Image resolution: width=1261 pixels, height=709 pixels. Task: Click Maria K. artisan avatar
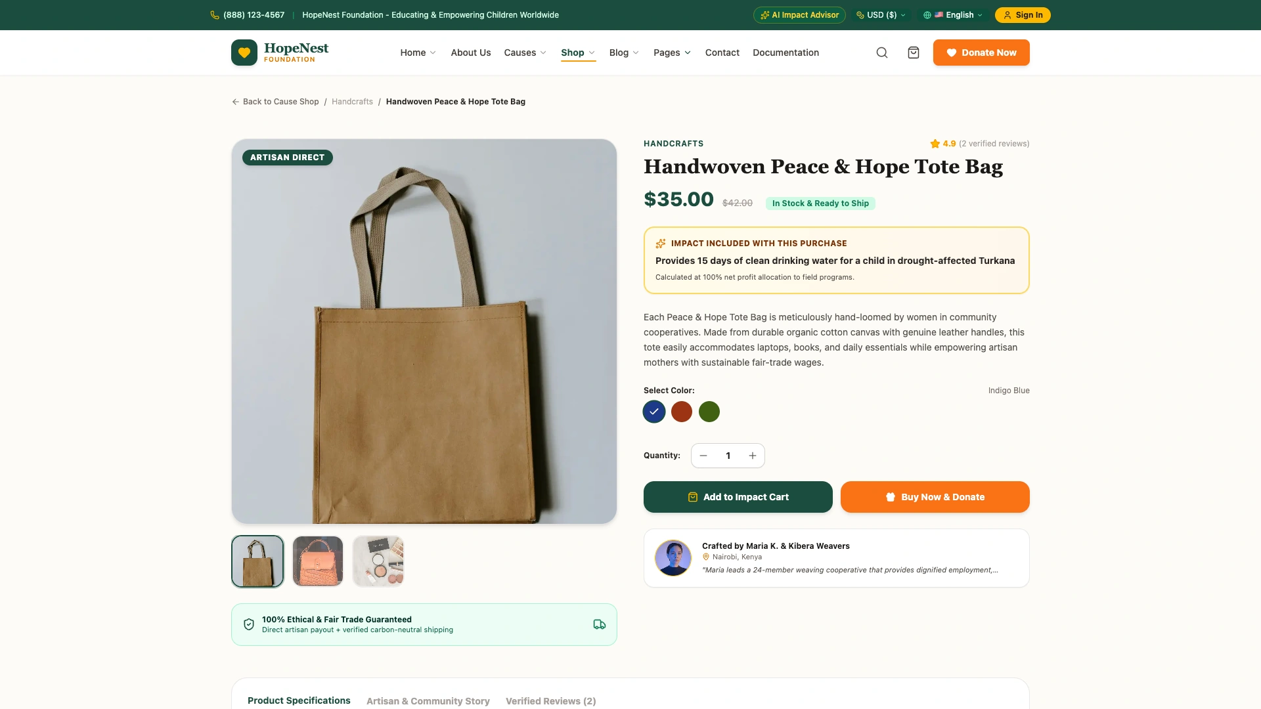[x=673, y=558]
